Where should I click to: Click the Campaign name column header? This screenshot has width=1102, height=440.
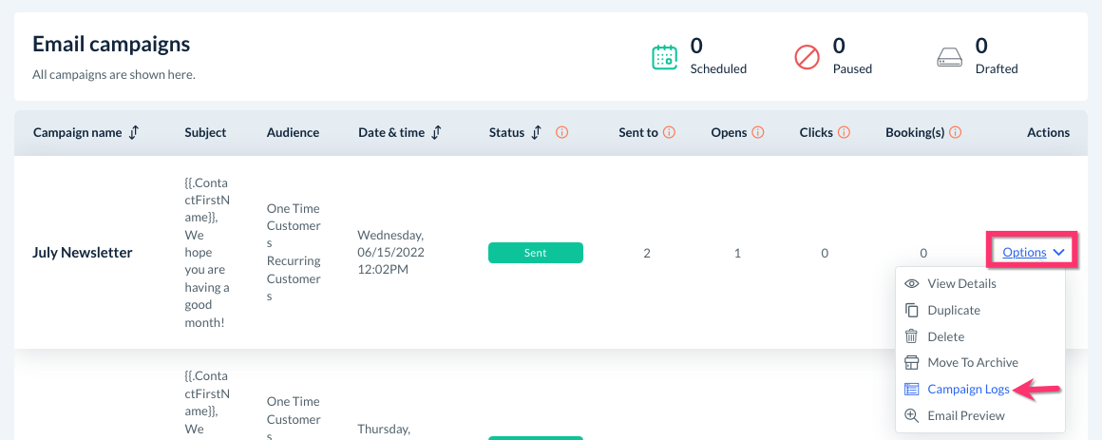[77, 132]
